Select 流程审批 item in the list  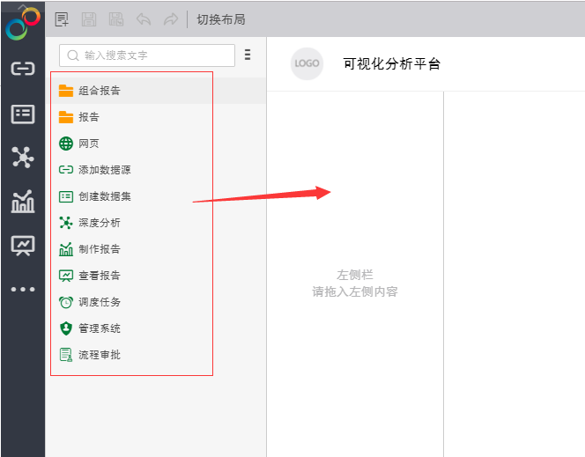(99, 355)
